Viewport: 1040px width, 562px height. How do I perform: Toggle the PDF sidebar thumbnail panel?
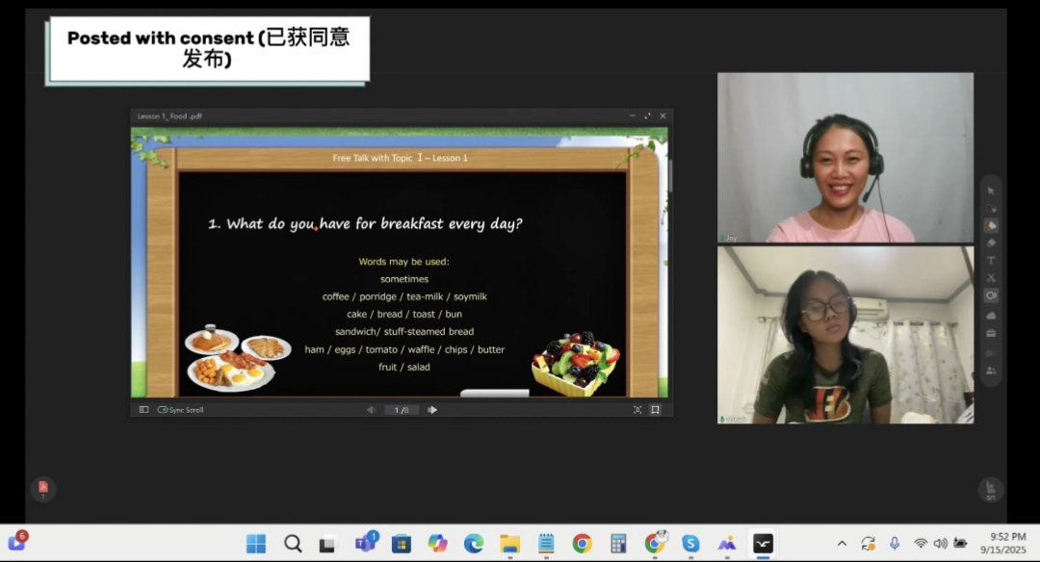point(143,410)
